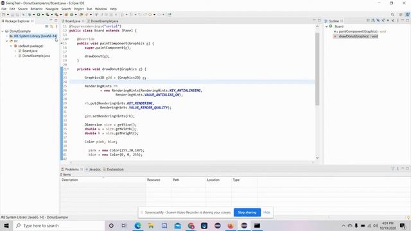Toggle Hide Static members in Outline toolbar
This screenshot has height=231, width=411.
[383, 21]
